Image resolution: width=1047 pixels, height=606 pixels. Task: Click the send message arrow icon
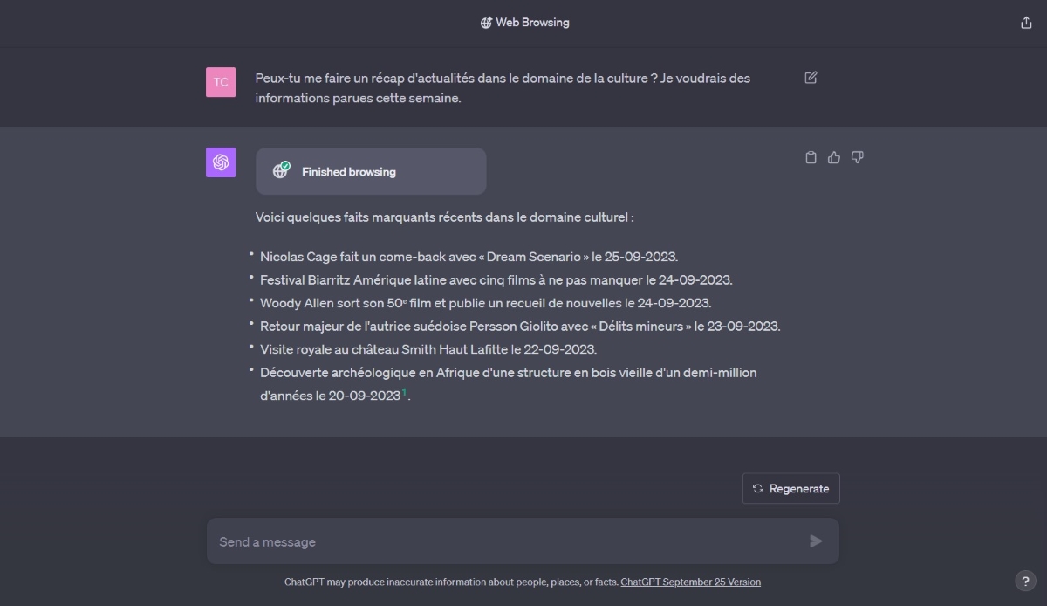(x=816, y=541)
